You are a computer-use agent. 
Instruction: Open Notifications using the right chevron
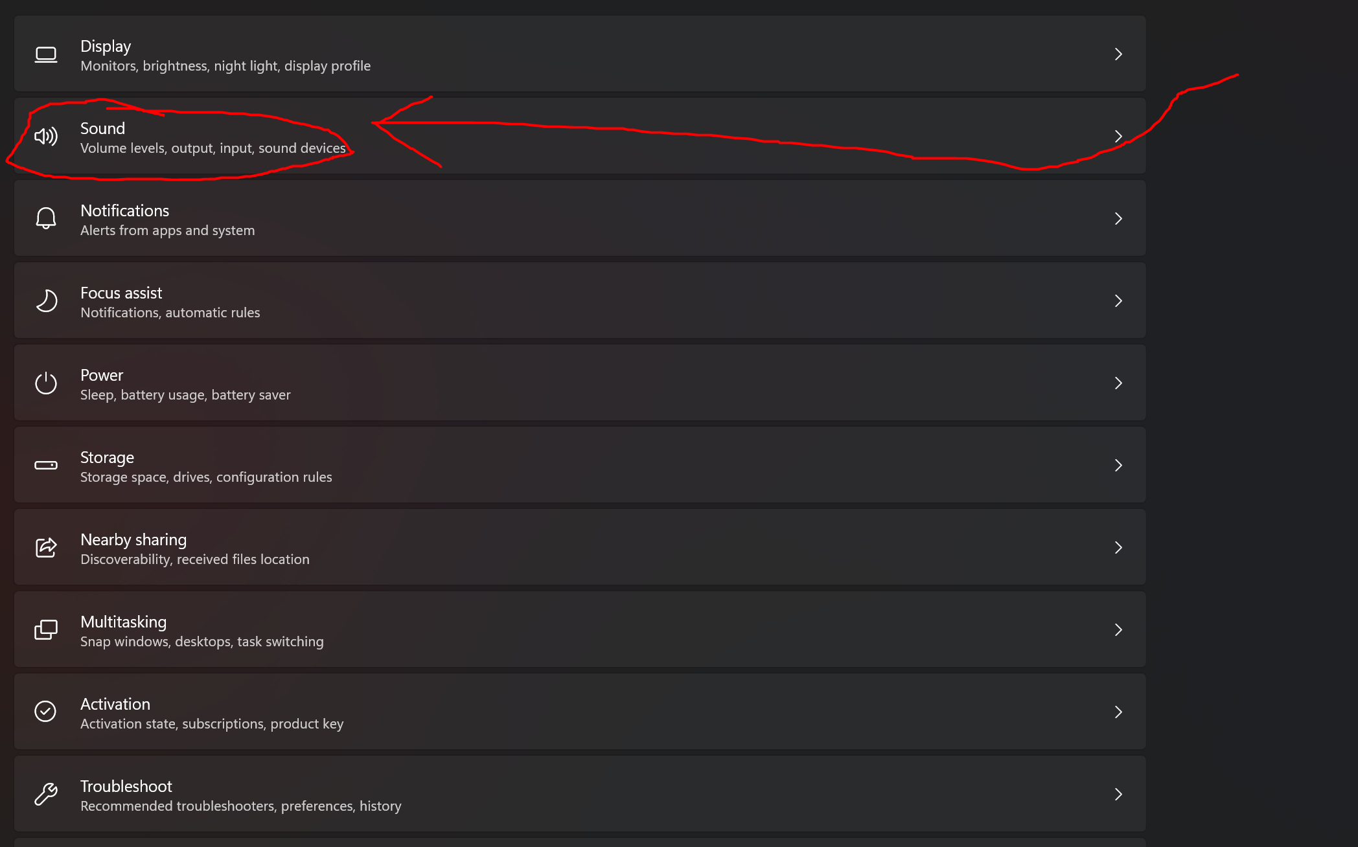(x=1118, y=219)
